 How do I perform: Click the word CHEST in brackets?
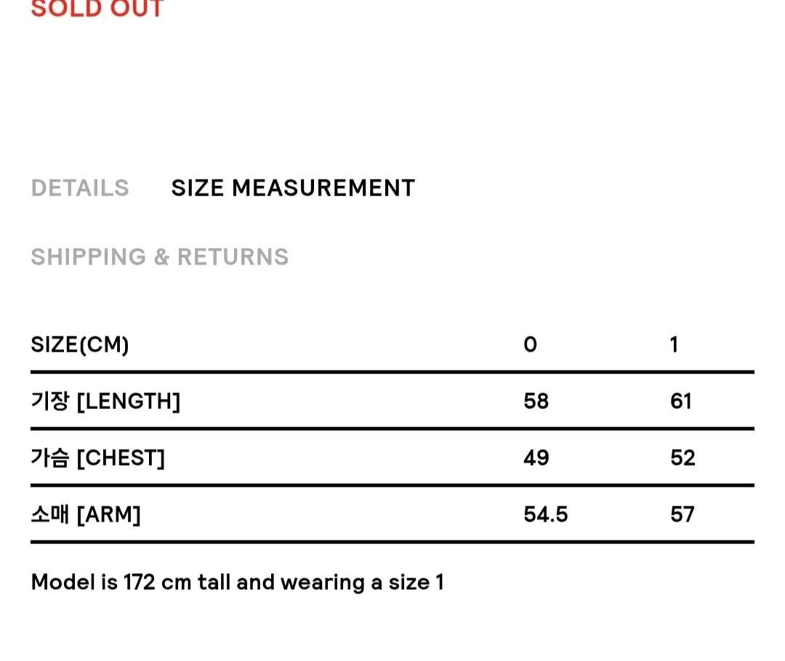(121, 458)
